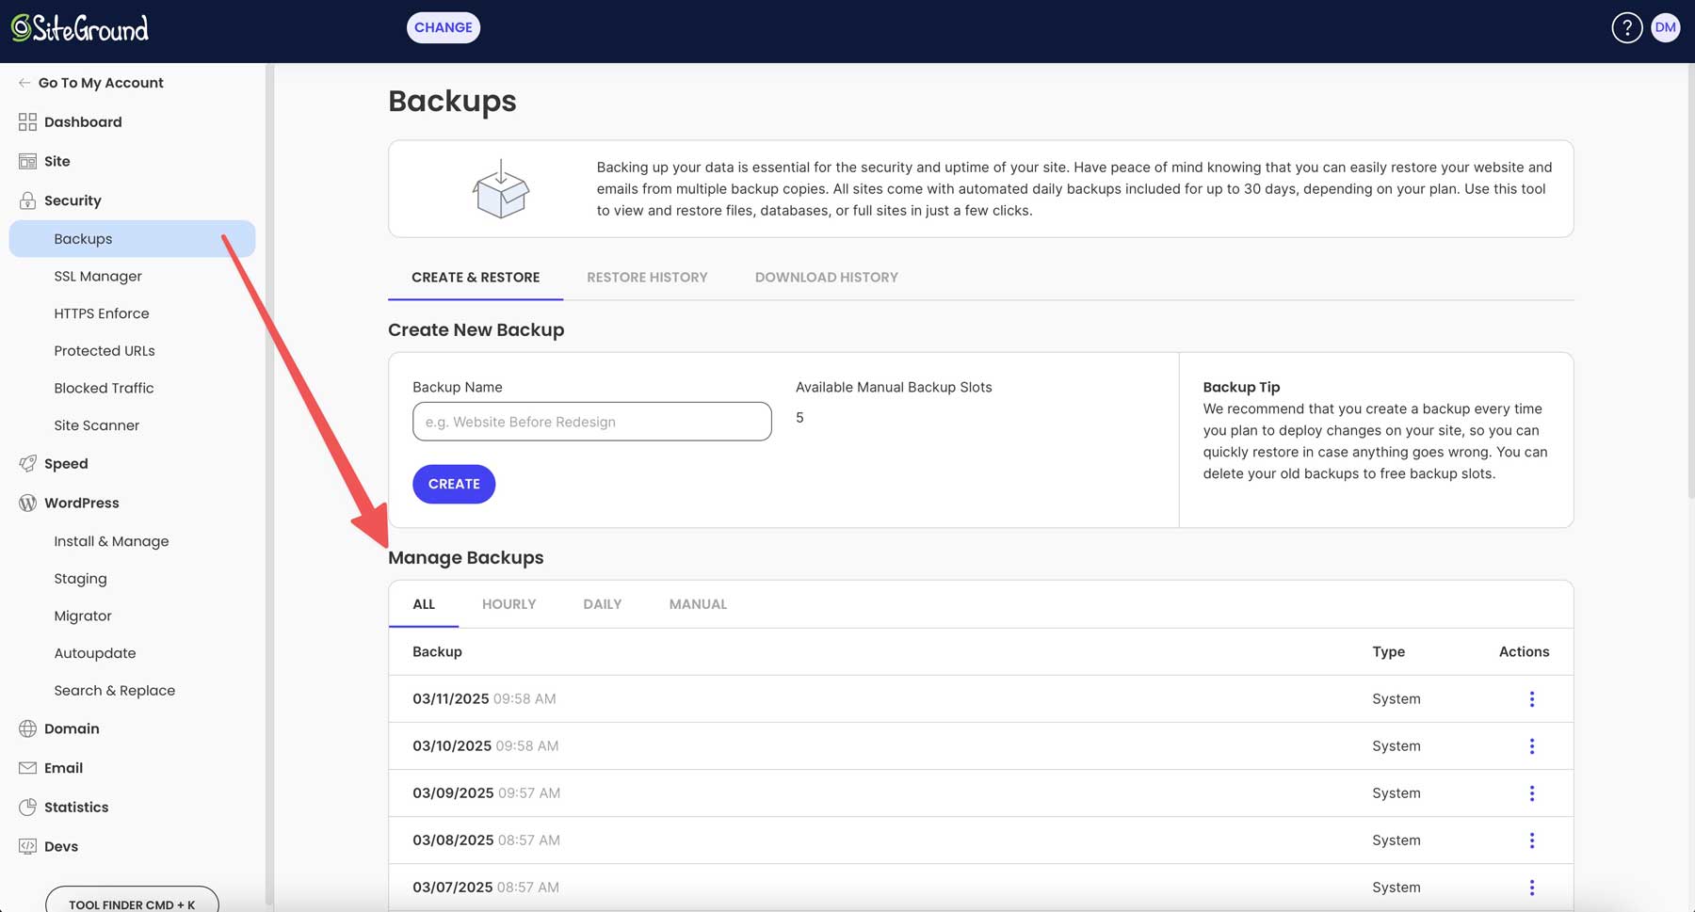
Task: Click the Speed rocket icon
Action: tap(26, 463)
